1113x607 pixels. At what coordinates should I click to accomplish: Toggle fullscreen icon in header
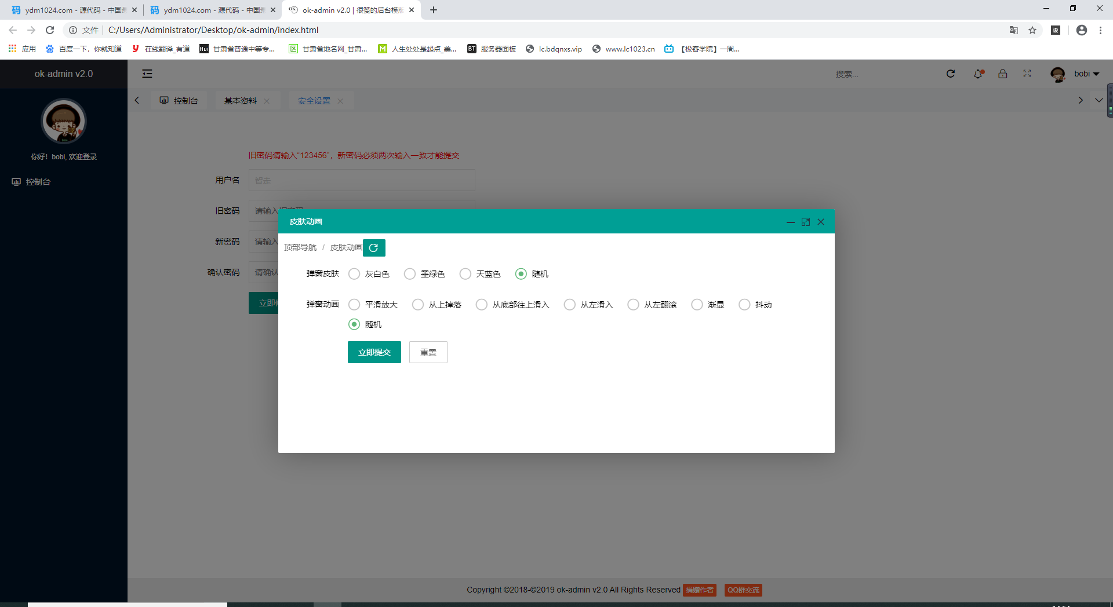click(1027, 74)
